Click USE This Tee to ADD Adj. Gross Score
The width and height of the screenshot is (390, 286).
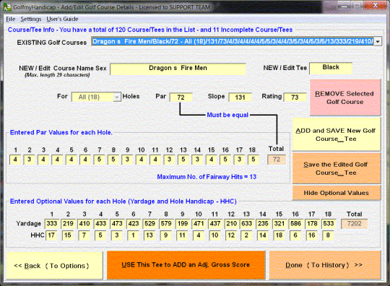click(186, 265)
